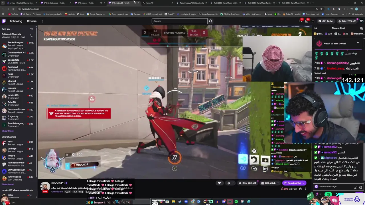Mute the crespor tab audio icon
The image size is (365, 205).
click(x=101, y=3)
